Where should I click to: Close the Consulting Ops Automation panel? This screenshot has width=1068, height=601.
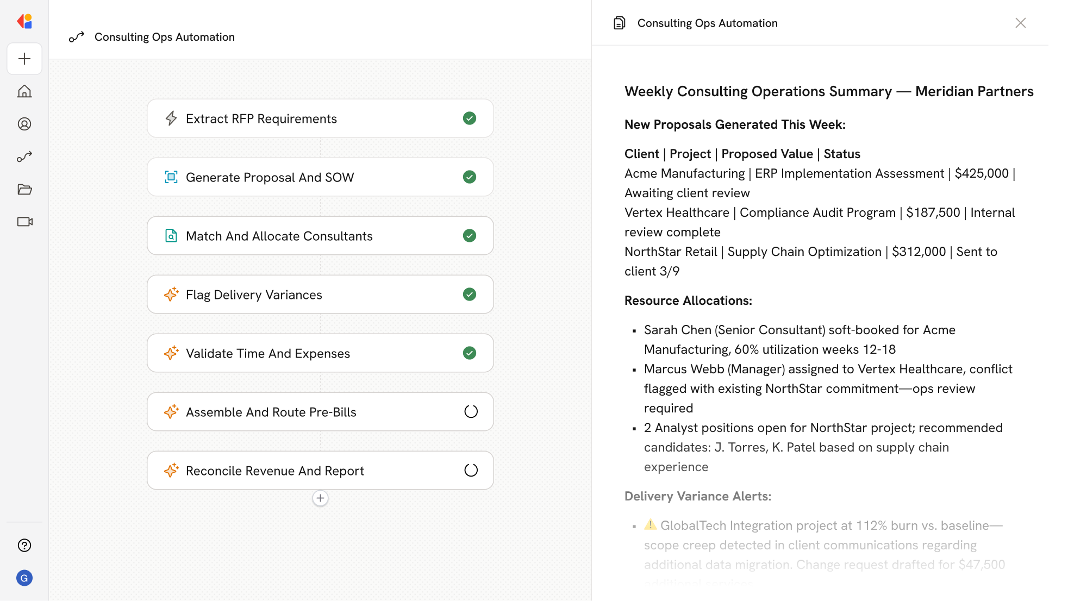click(1020, 23)
